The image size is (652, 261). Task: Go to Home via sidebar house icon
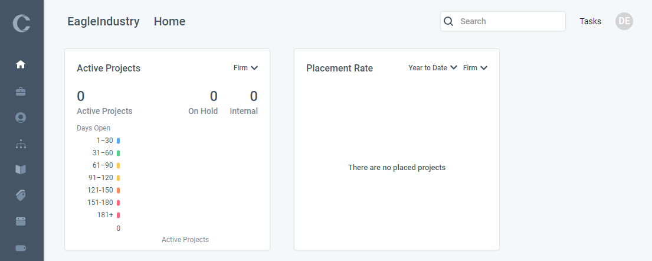coord(21,64)
